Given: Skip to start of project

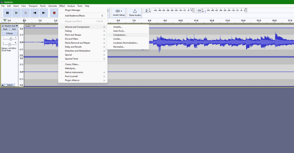Looking at the screenshot, I should (35, 13).
